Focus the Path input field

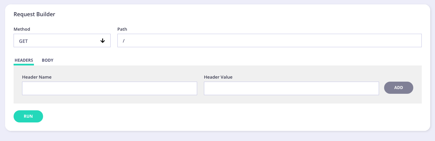click(x=269, y=40)
